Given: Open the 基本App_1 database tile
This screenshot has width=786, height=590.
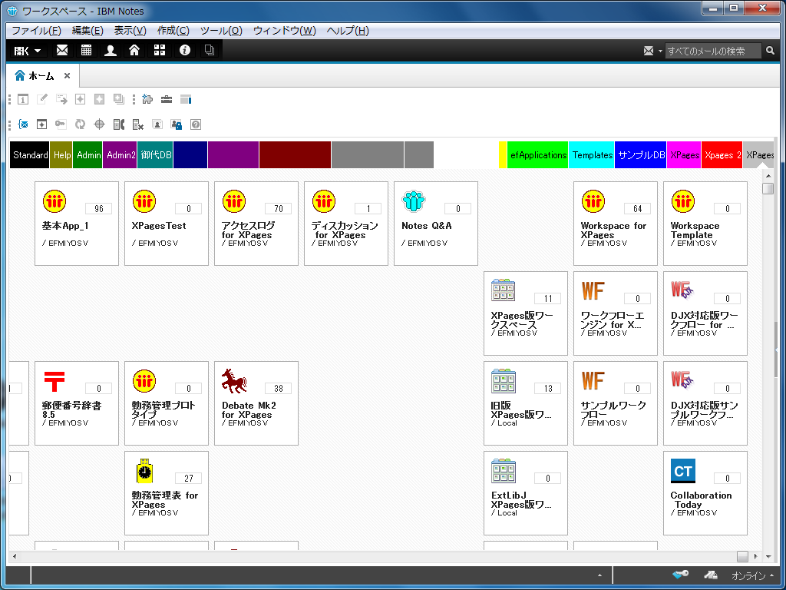Looking at the screenshot, I should (x=77, y=224).
